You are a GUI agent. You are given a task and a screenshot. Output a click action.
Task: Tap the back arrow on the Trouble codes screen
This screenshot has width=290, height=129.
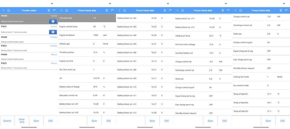(4, 10)
